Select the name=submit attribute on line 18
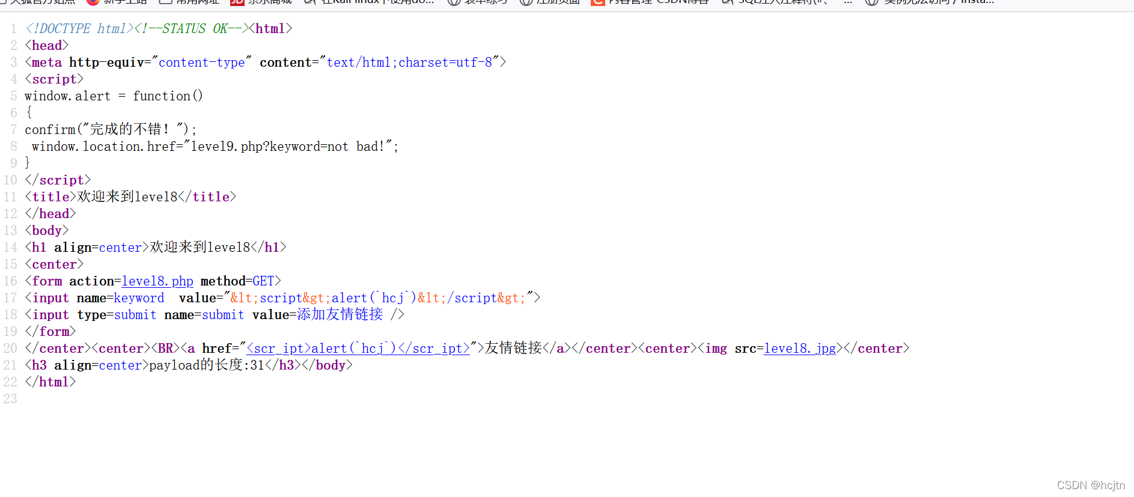1134x497 pixels. tap(204, 315)
